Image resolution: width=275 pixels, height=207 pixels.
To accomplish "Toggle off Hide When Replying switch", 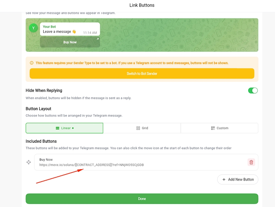I will (253, 90).
